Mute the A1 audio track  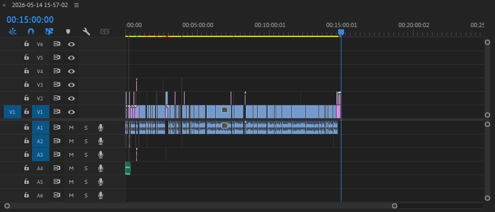click(71, 128)
